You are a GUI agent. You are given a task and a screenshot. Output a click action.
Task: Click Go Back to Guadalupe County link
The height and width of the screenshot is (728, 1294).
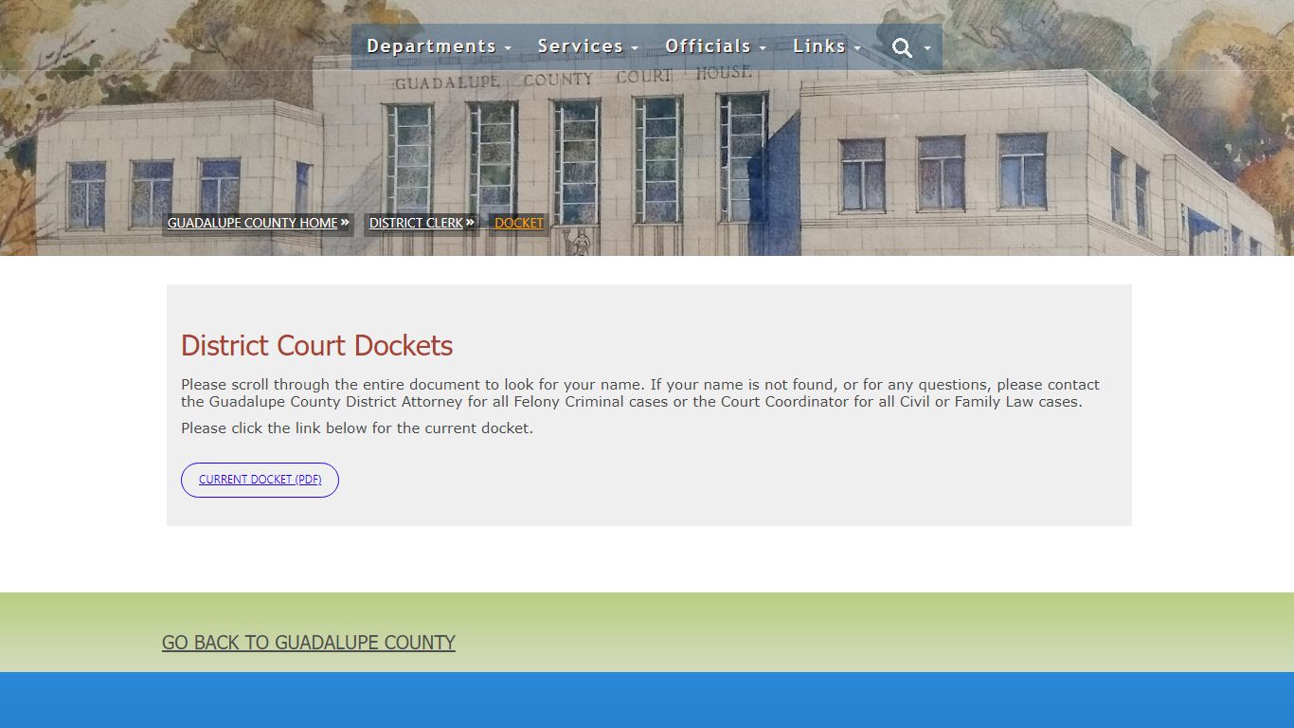tap(309, 643)
